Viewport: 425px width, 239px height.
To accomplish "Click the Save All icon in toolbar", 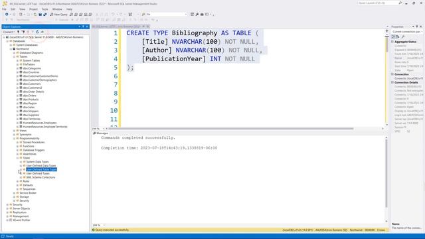I will [44, 15].
